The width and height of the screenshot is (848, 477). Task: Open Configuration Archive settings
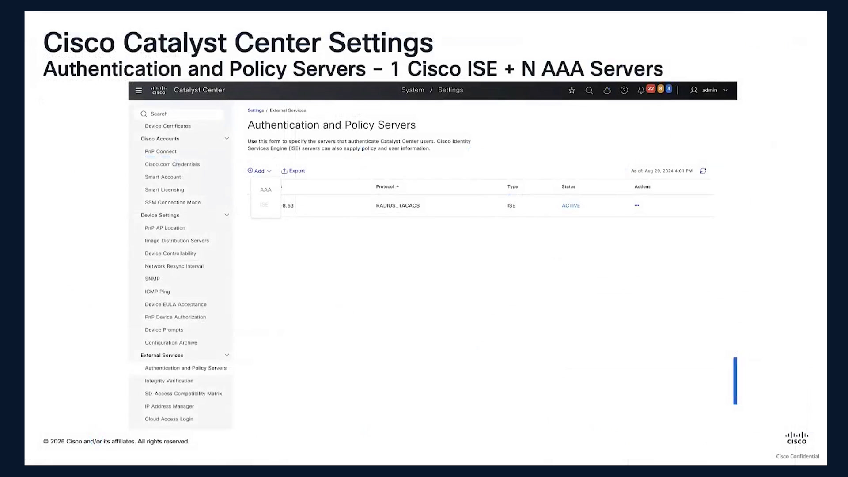tap(171, 343)
